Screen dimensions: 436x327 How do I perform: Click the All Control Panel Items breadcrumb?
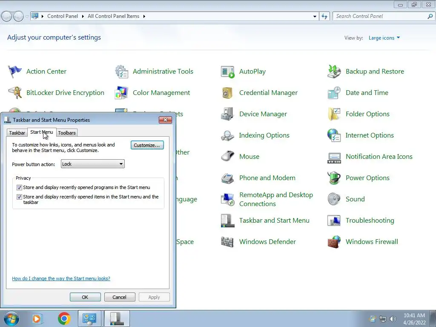tap(113, 17)
